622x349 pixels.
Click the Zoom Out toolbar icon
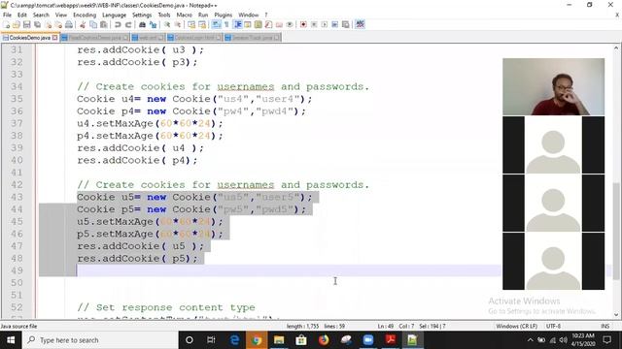(178, 24)
